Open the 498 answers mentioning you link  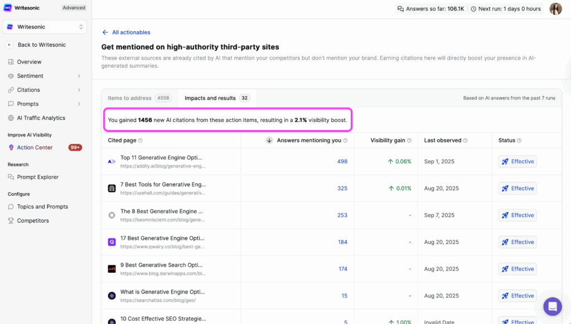(x=342, y=161)
